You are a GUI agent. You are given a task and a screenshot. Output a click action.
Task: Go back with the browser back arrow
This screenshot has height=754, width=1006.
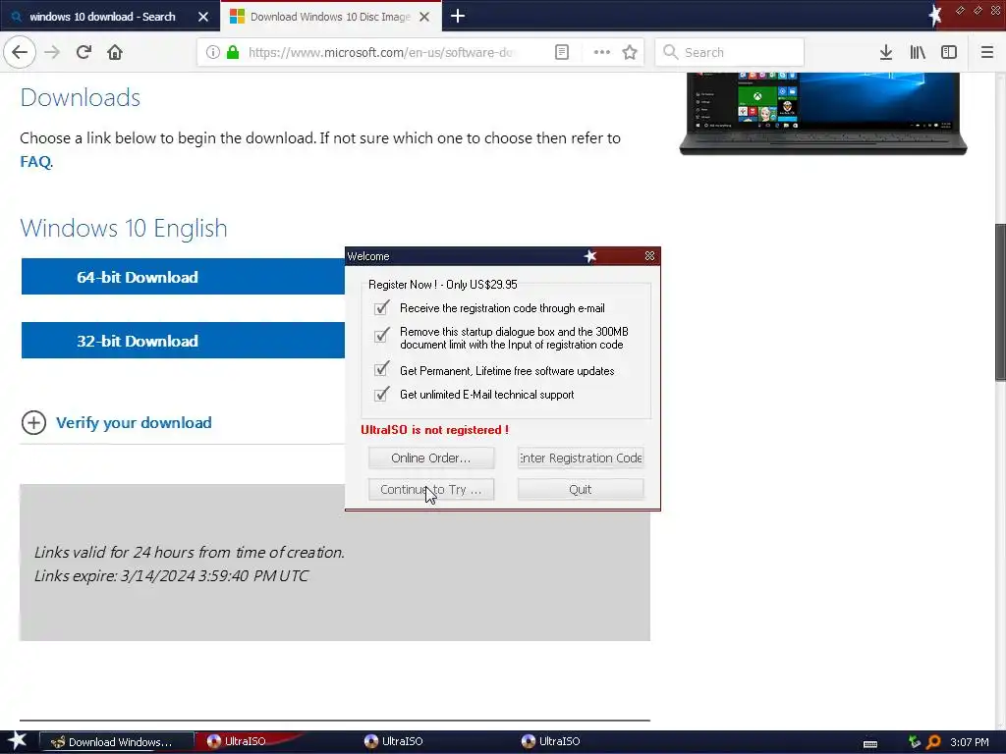coord(20,52)
